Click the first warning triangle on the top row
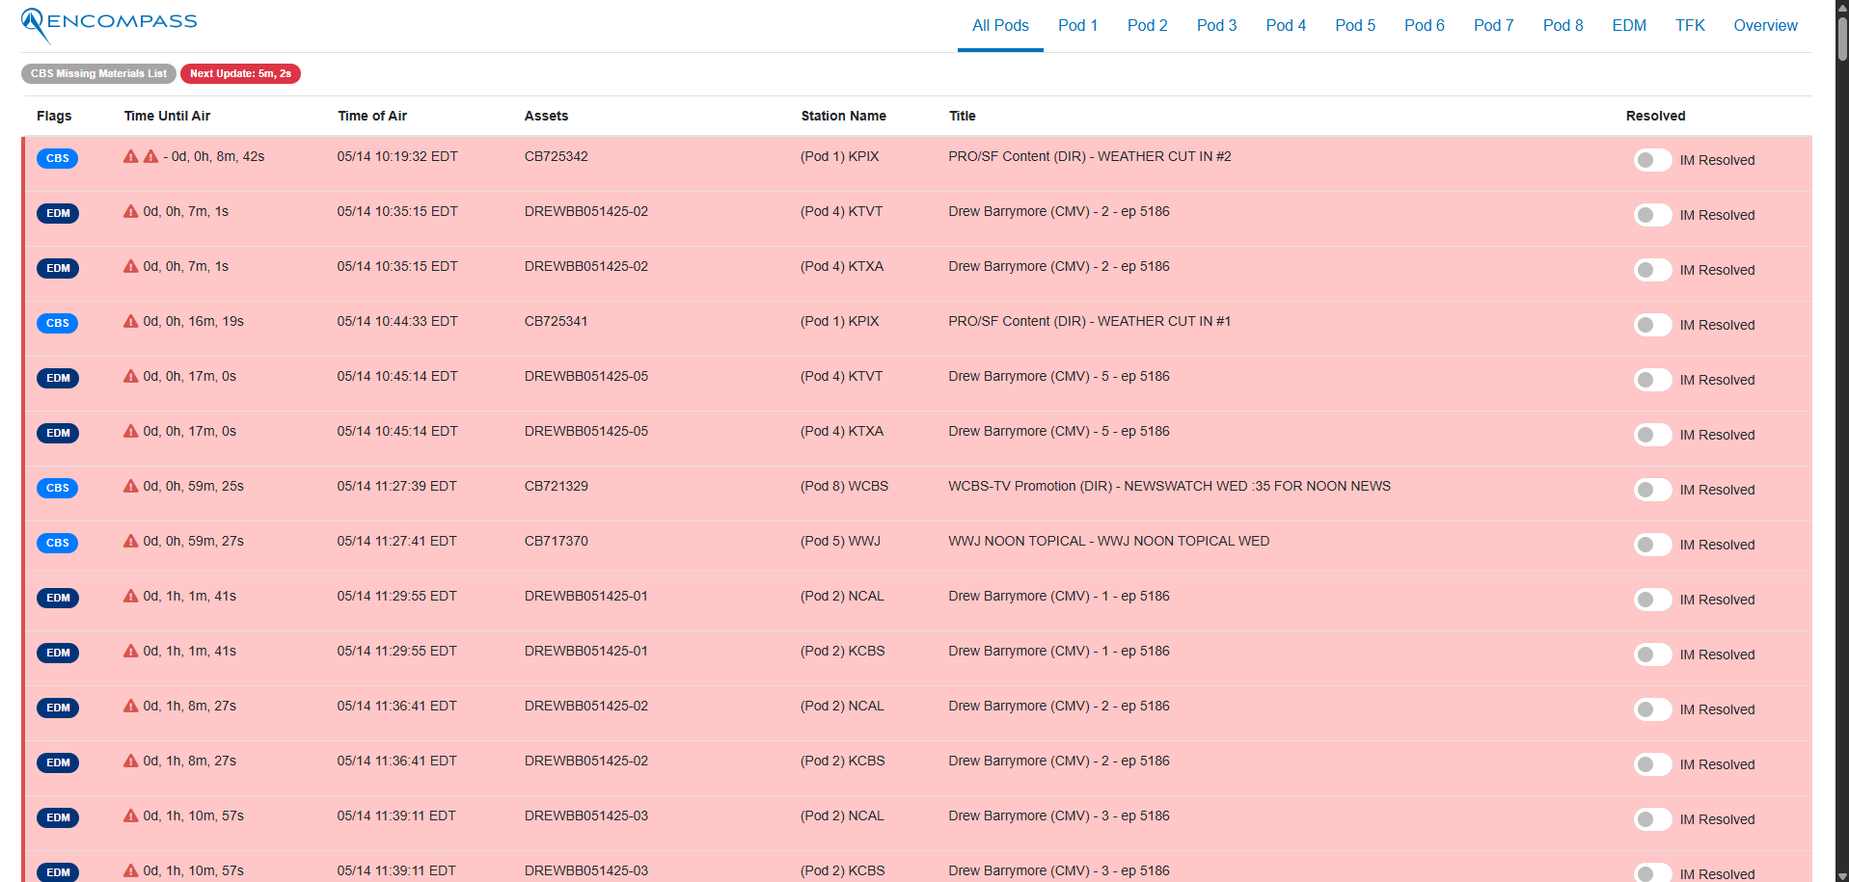Viewport: 1849px width, 882px height. pyautogui.click(x=131, y=155)
